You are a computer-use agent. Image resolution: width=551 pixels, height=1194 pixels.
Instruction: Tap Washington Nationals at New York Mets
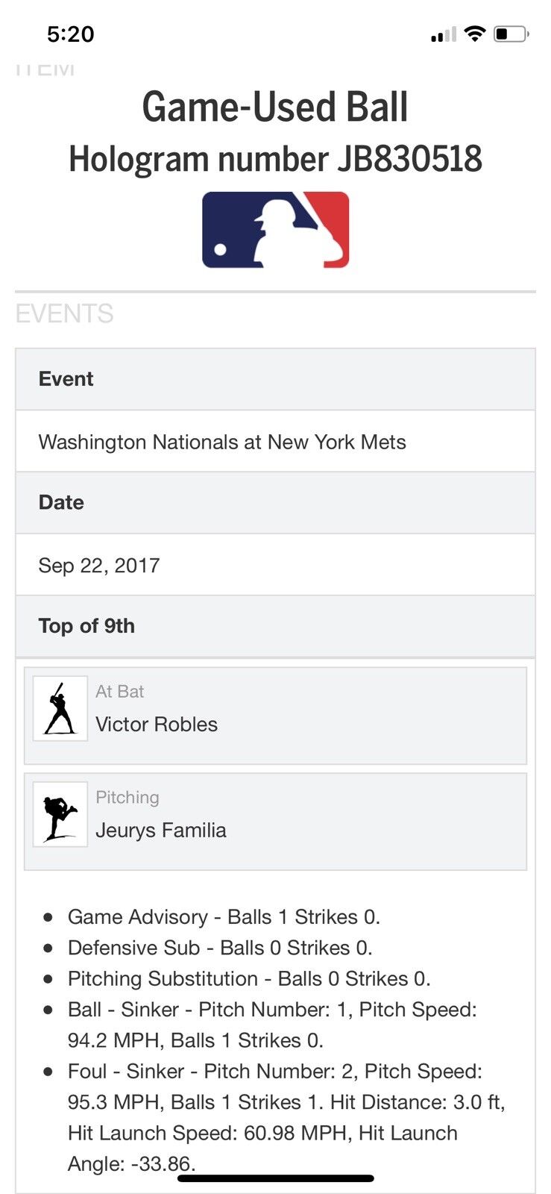pos(222,442)
